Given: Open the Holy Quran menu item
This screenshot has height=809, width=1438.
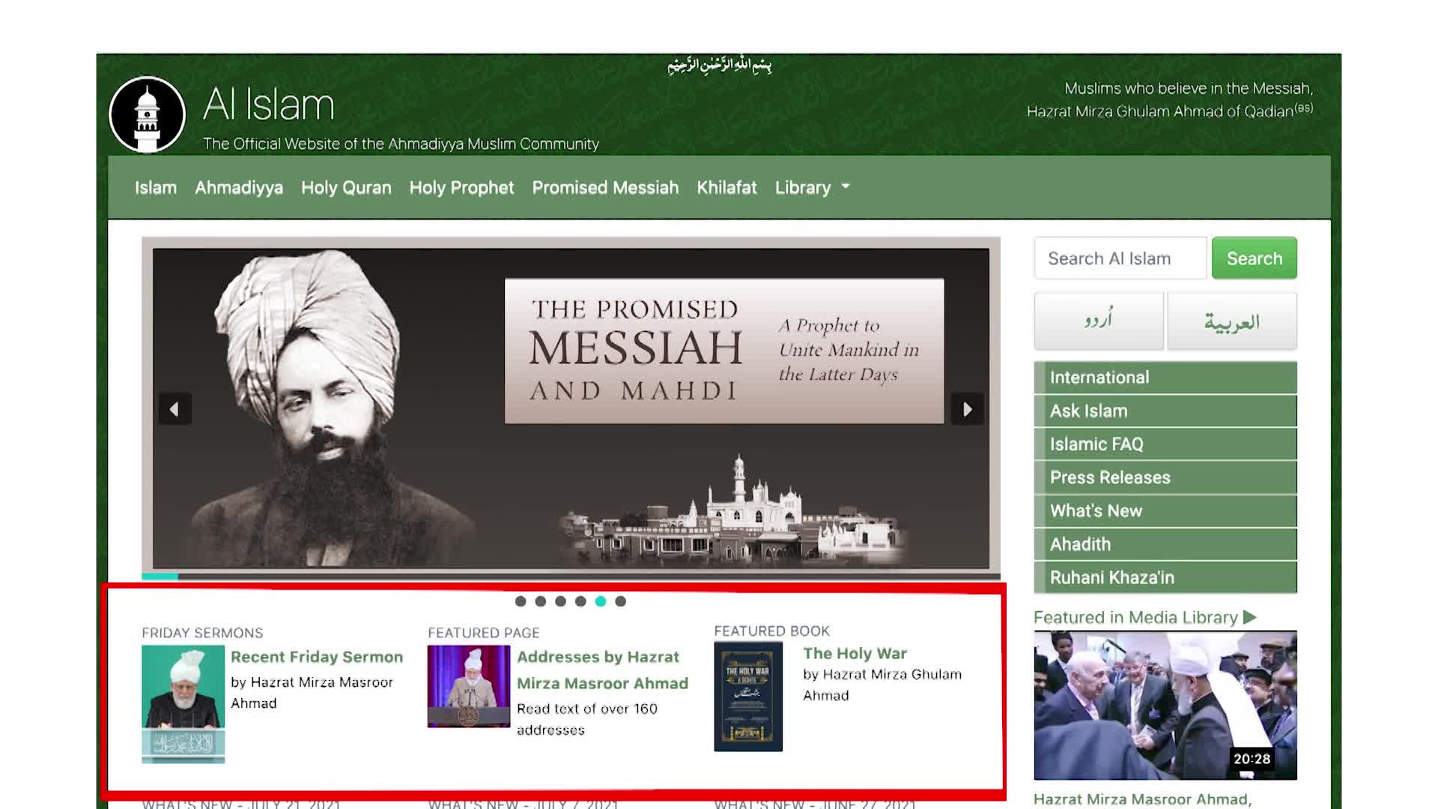Looking at the screenshot, I should (346, 187).
